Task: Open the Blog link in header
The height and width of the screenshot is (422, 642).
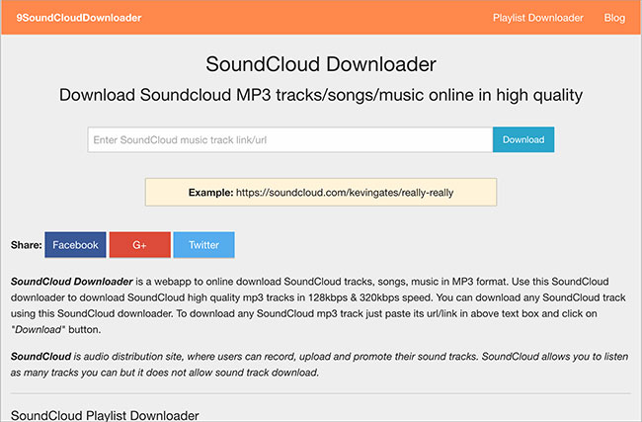Action: coord(614,18)
